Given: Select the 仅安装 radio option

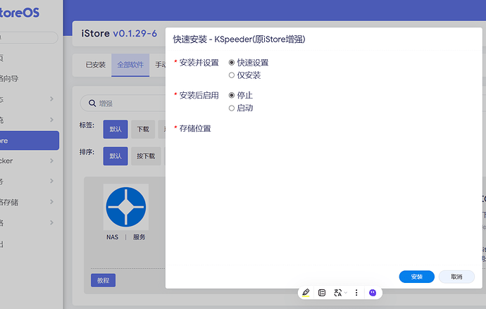Looking at the screenshot, I should [x=232, y=75].
